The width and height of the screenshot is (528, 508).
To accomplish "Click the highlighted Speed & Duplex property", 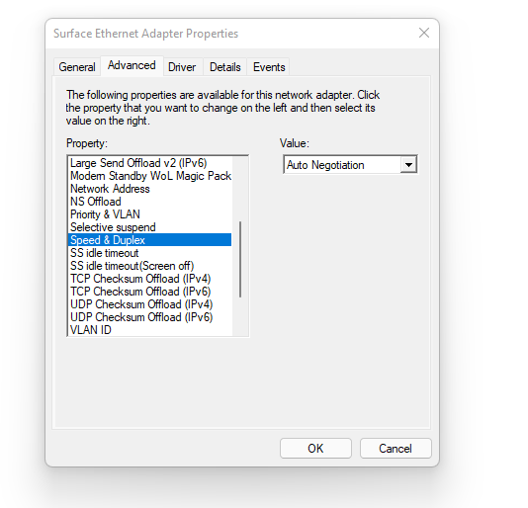I will point(150,240).
